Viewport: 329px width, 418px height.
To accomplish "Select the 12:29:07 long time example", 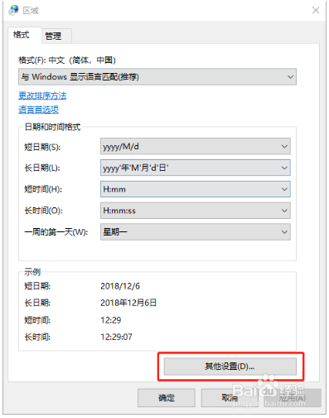I will 116,337.
